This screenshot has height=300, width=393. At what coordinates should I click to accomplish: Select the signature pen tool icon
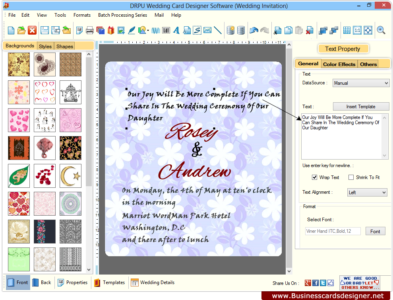[x=132, y=30]
